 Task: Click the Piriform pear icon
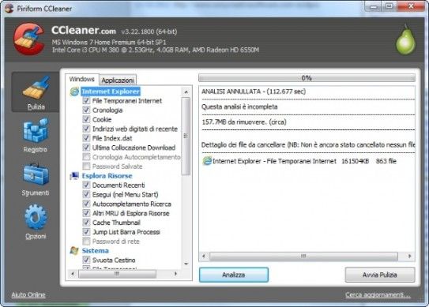coord(406,40)
